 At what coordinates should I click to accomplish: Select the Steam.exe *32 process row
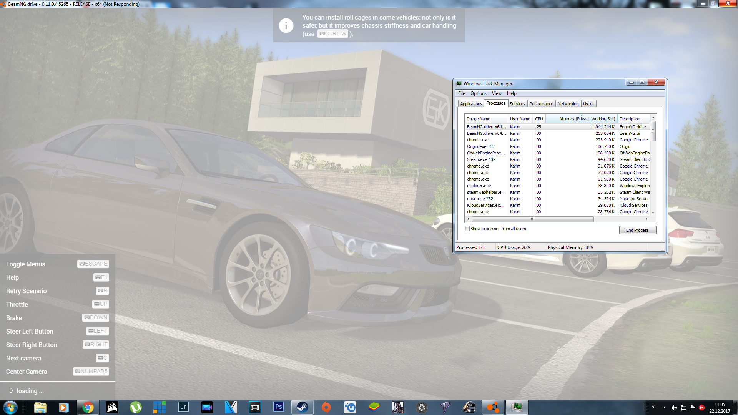point(557,159)
